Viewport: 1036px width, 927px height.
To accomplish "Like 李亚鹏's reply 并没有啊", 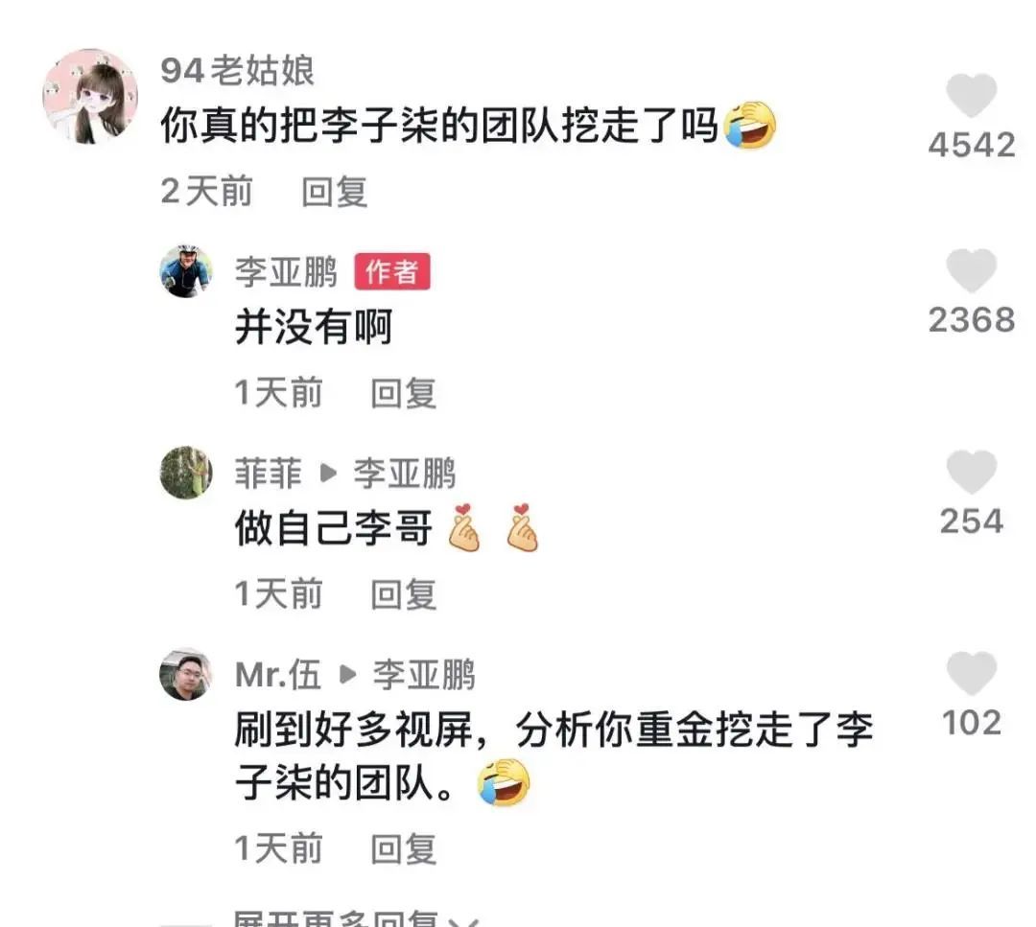I will [971, 270].
